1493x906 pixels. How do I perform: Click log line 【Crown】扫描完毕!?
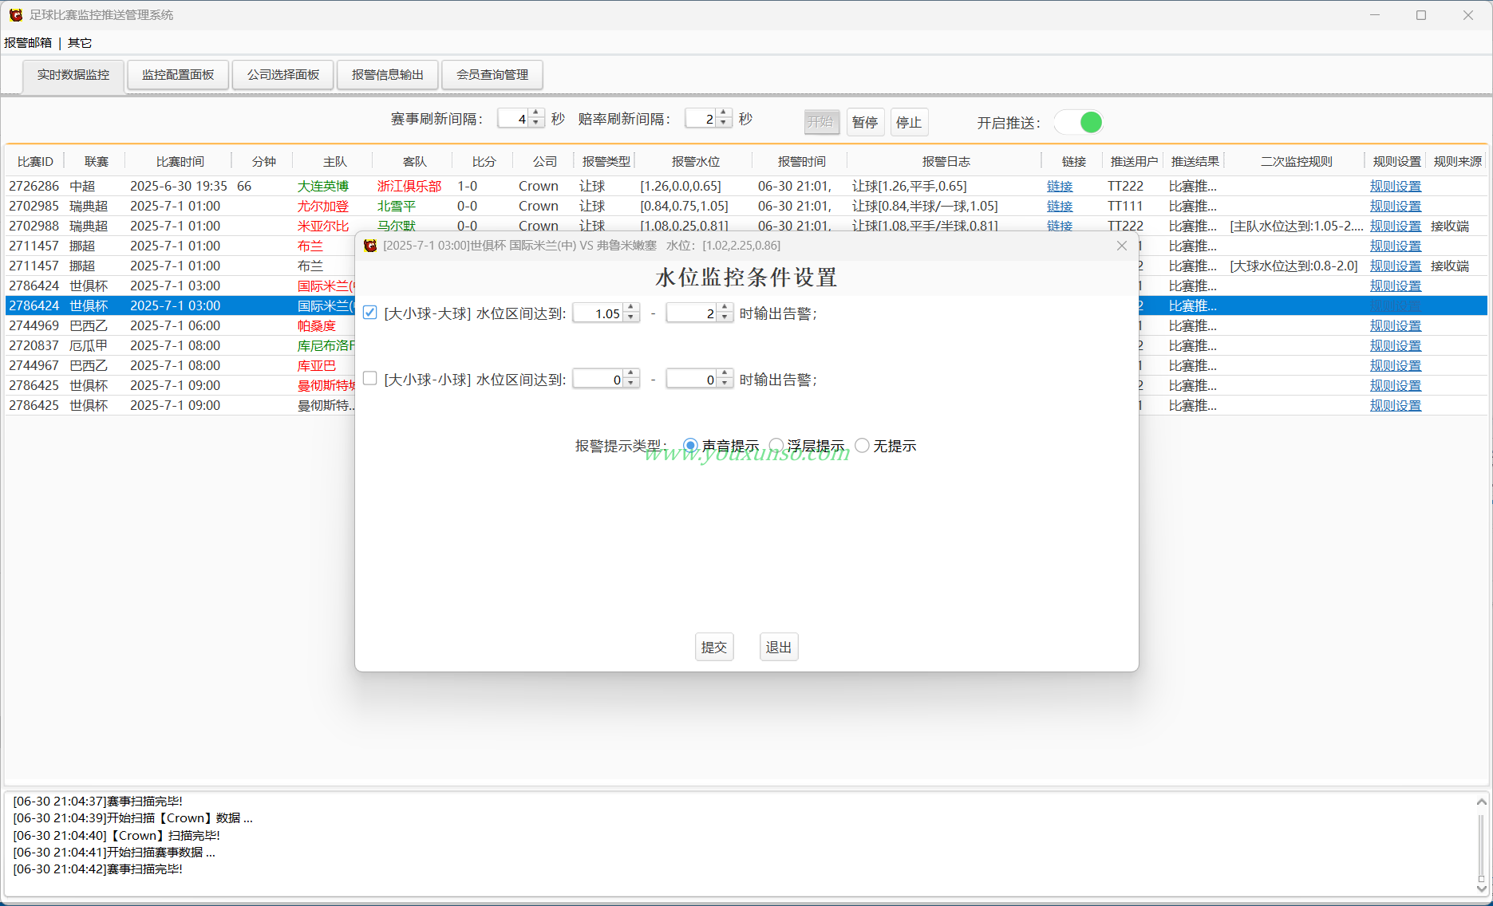click(x=117, y=835)
